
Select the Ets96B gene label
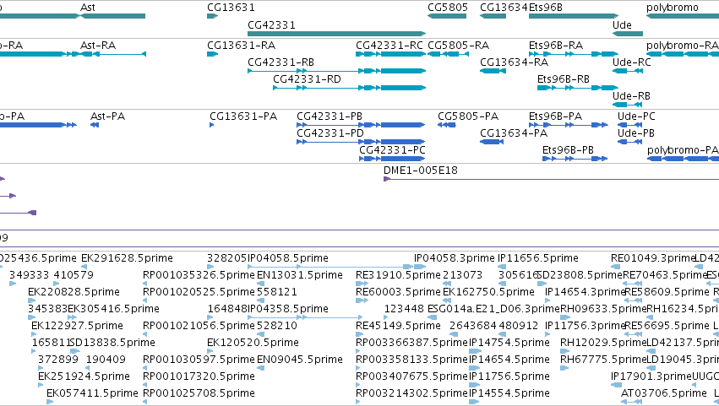click(x=545, y=8)
